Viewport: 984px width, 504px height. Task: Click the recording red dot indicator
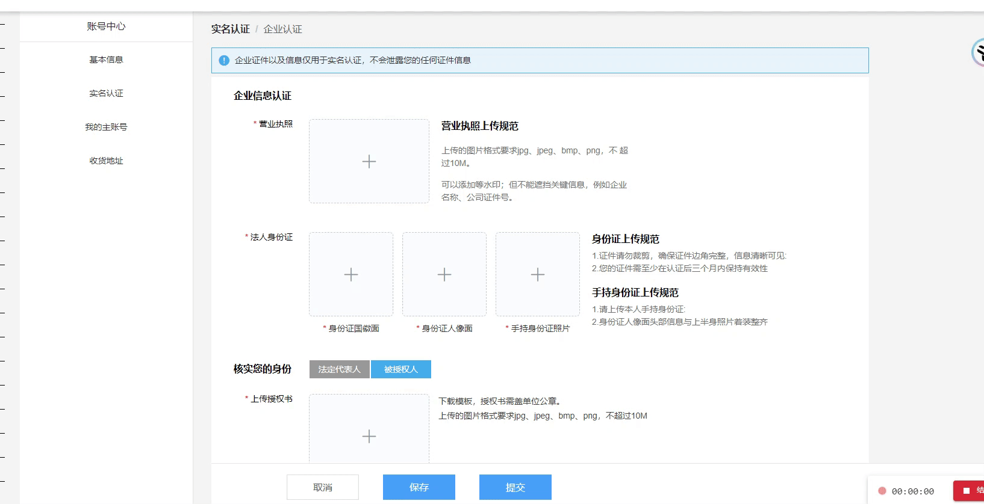(x=882, y=491)
